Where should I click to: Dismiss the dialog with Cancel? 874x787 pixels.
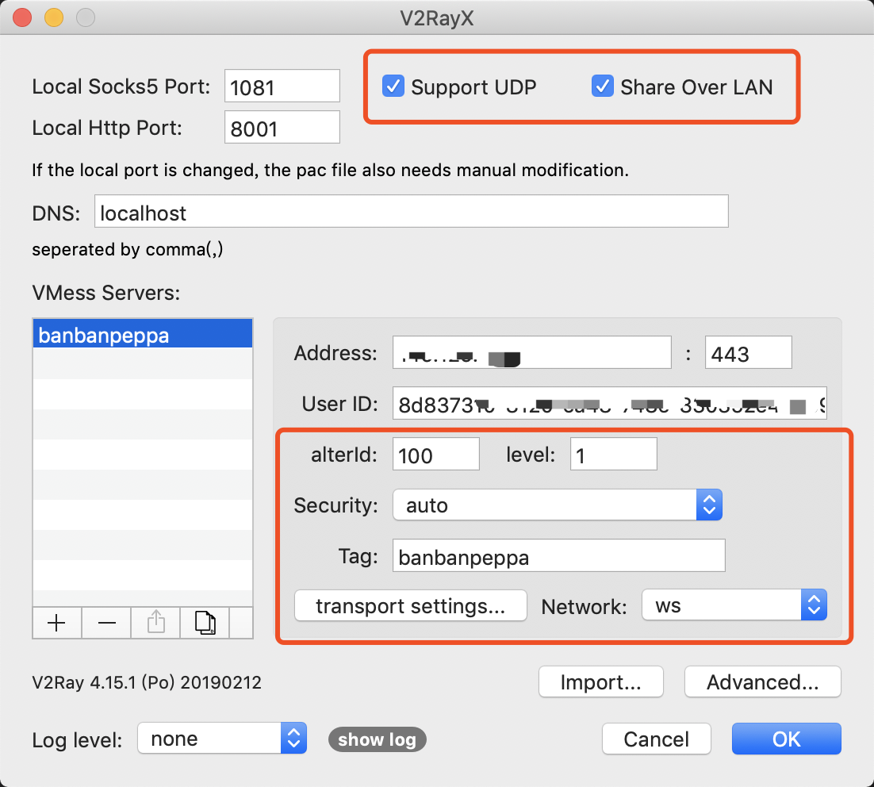657,739
